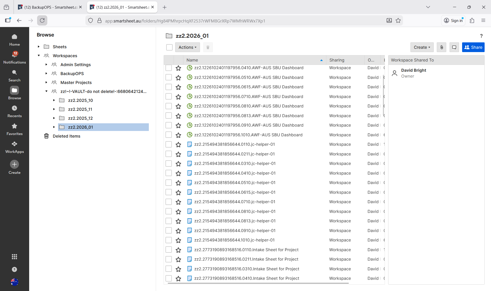Click the Search icon in sidebar
The image size is (491, 291).
click(15, 76)
